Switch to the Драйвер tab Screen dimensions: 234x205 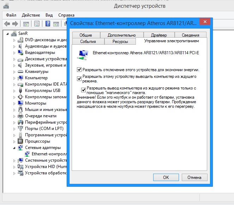(158, 35)
